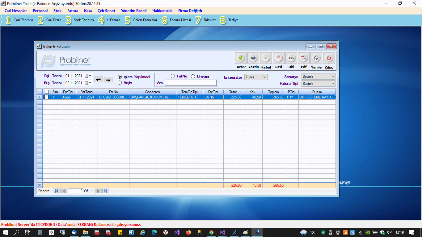Screen dimensions: 422x237
Task: Click the Ara search input field
Action: [x=191, y=83]
